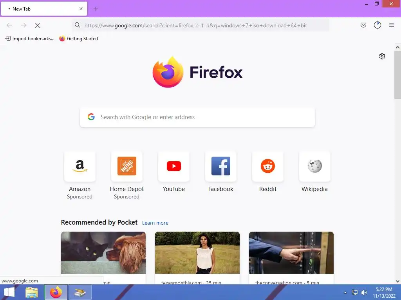Open the Firefox hamburger application menu
401x300 pixels.
point(392,25)
